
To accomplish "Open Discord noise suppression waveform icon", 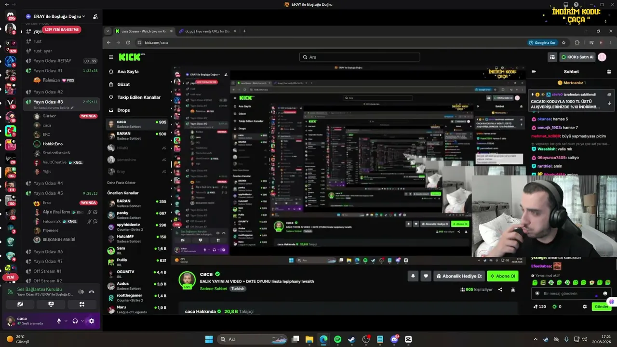I will point(81,292).
